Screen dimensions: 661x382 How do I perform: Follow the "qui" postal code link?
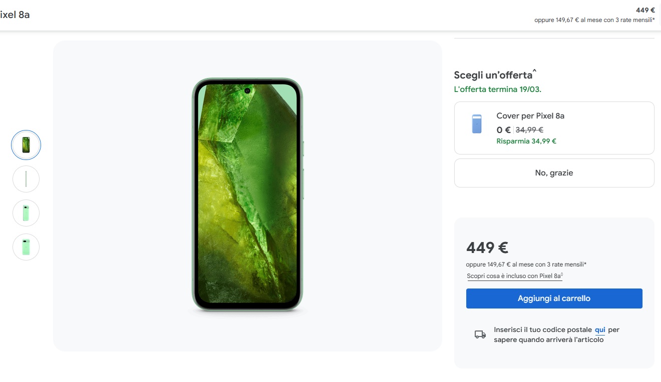point(600,330)
